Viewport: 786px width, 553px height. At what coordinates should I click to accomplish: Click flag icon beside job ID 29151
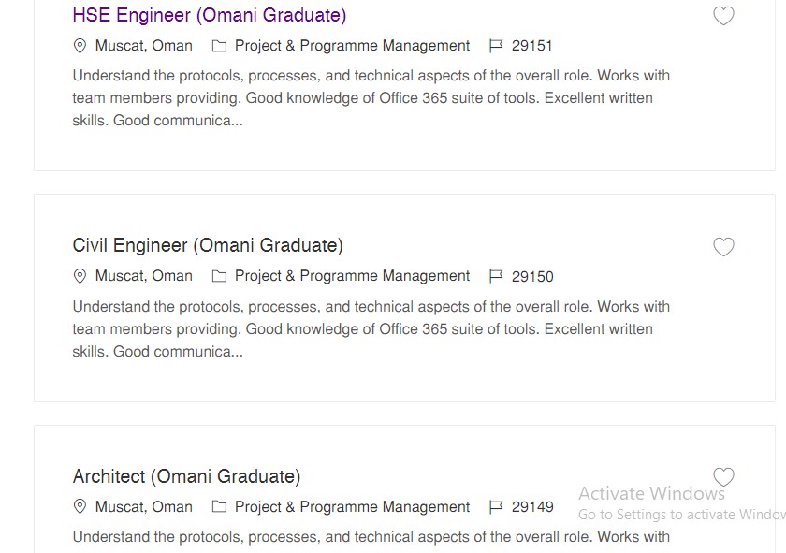coord(496,46)
